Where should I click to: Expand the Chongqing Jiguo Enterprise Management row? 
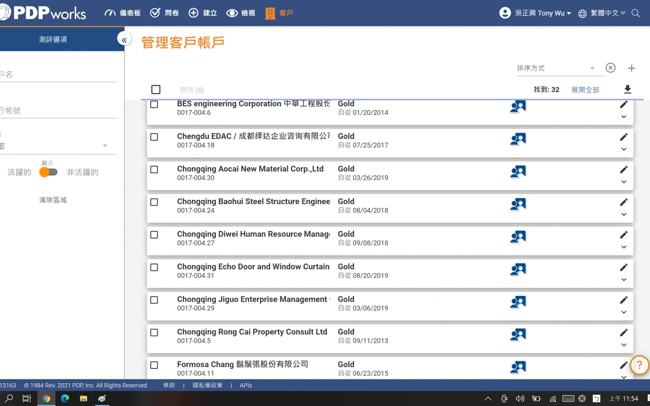click(x=624, y=312)
